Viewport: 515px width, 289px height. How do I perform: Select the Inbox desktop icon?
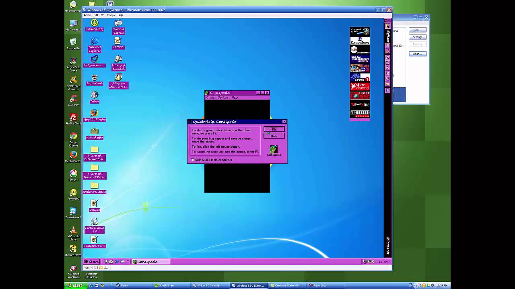click(x=95, y=97)
